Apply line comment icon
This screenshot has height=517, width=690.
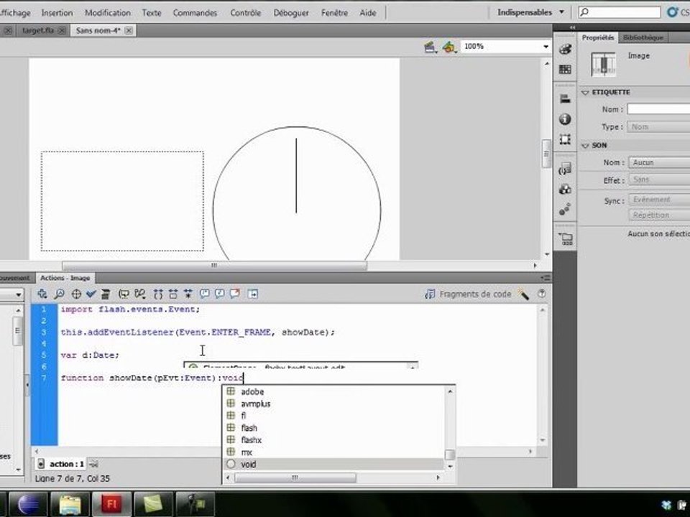pos(220,294)
